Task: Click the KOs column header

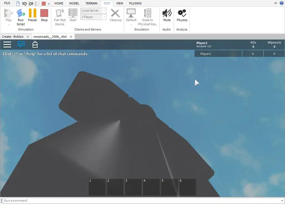Action: 253,42
